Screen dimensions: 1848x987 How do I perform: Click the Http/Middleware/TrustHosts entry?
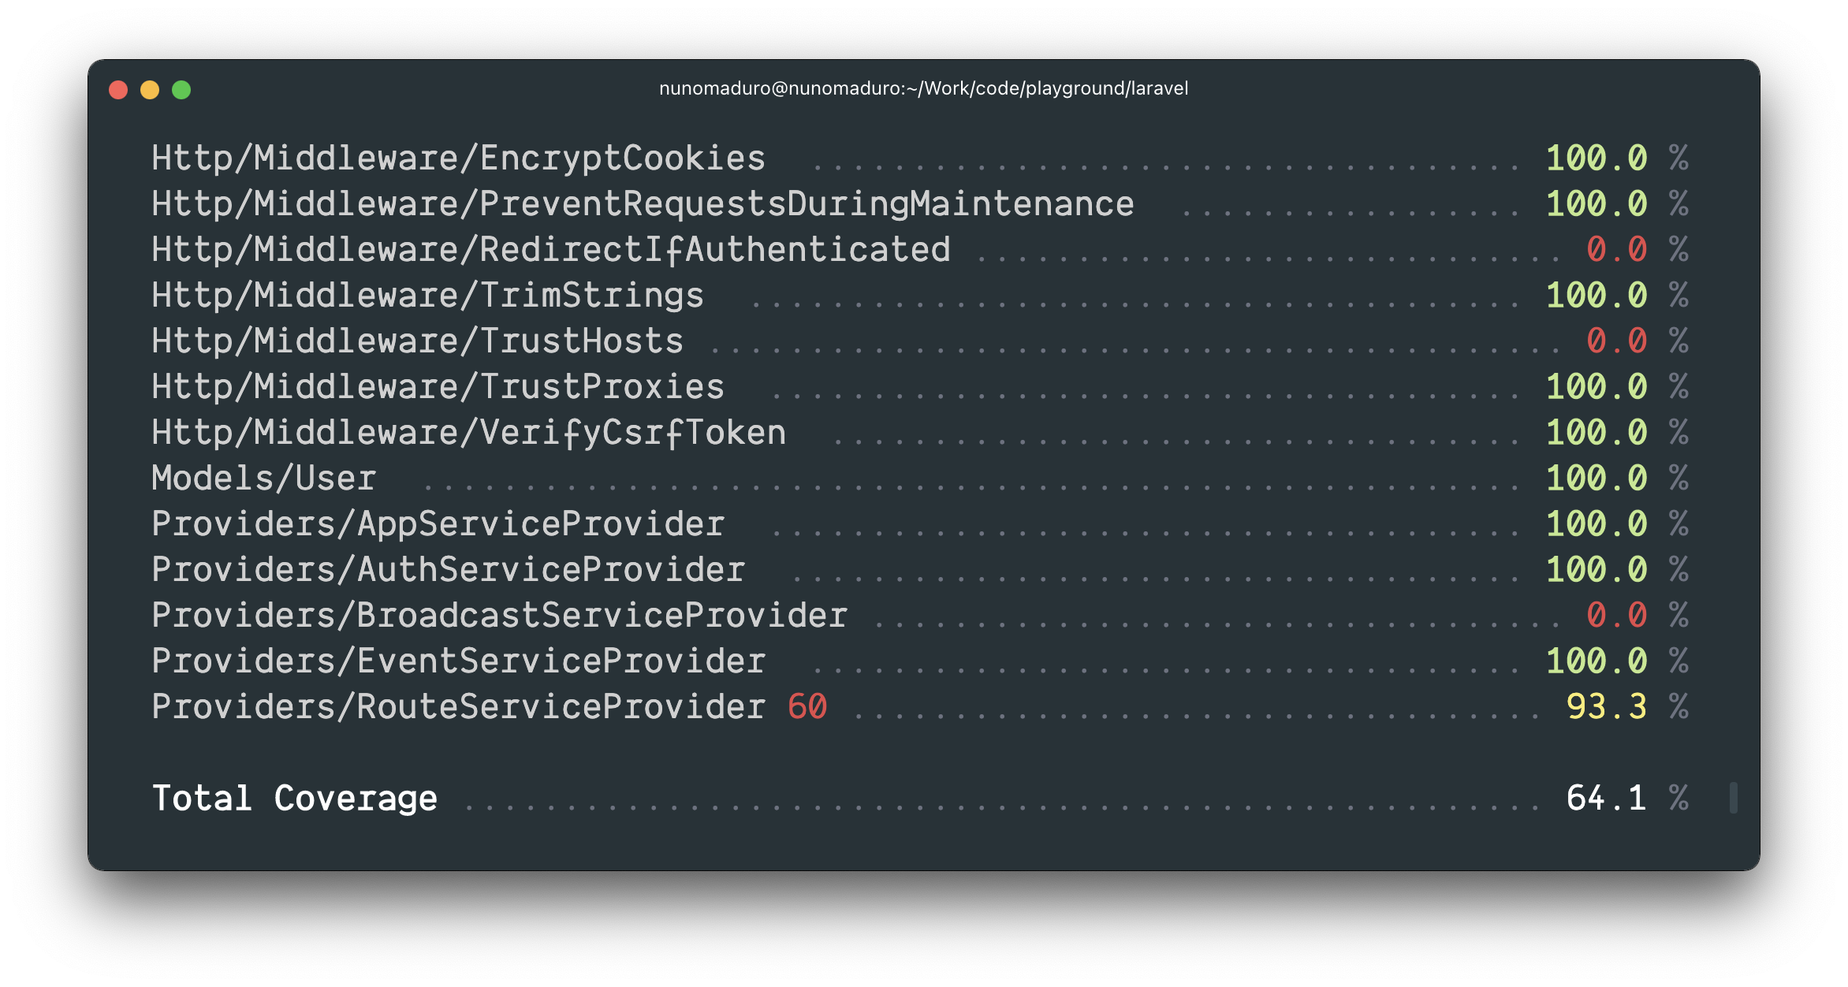pos(417,341)
